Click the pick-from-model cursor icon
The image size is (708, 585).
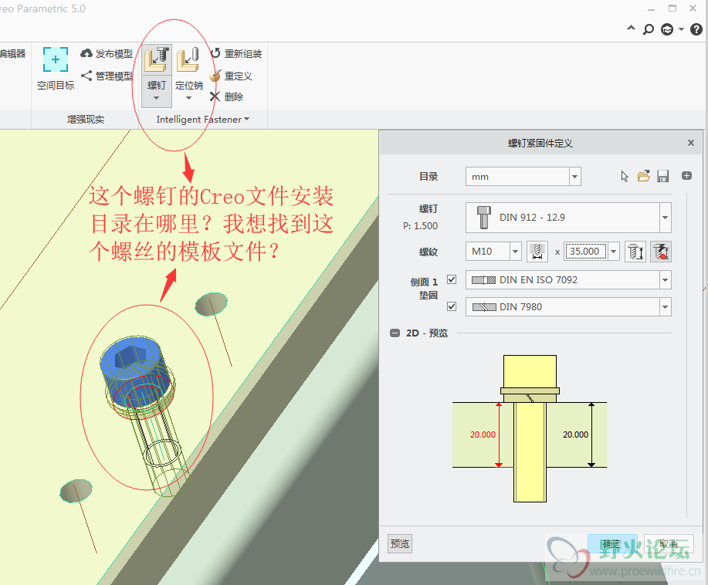625,177
